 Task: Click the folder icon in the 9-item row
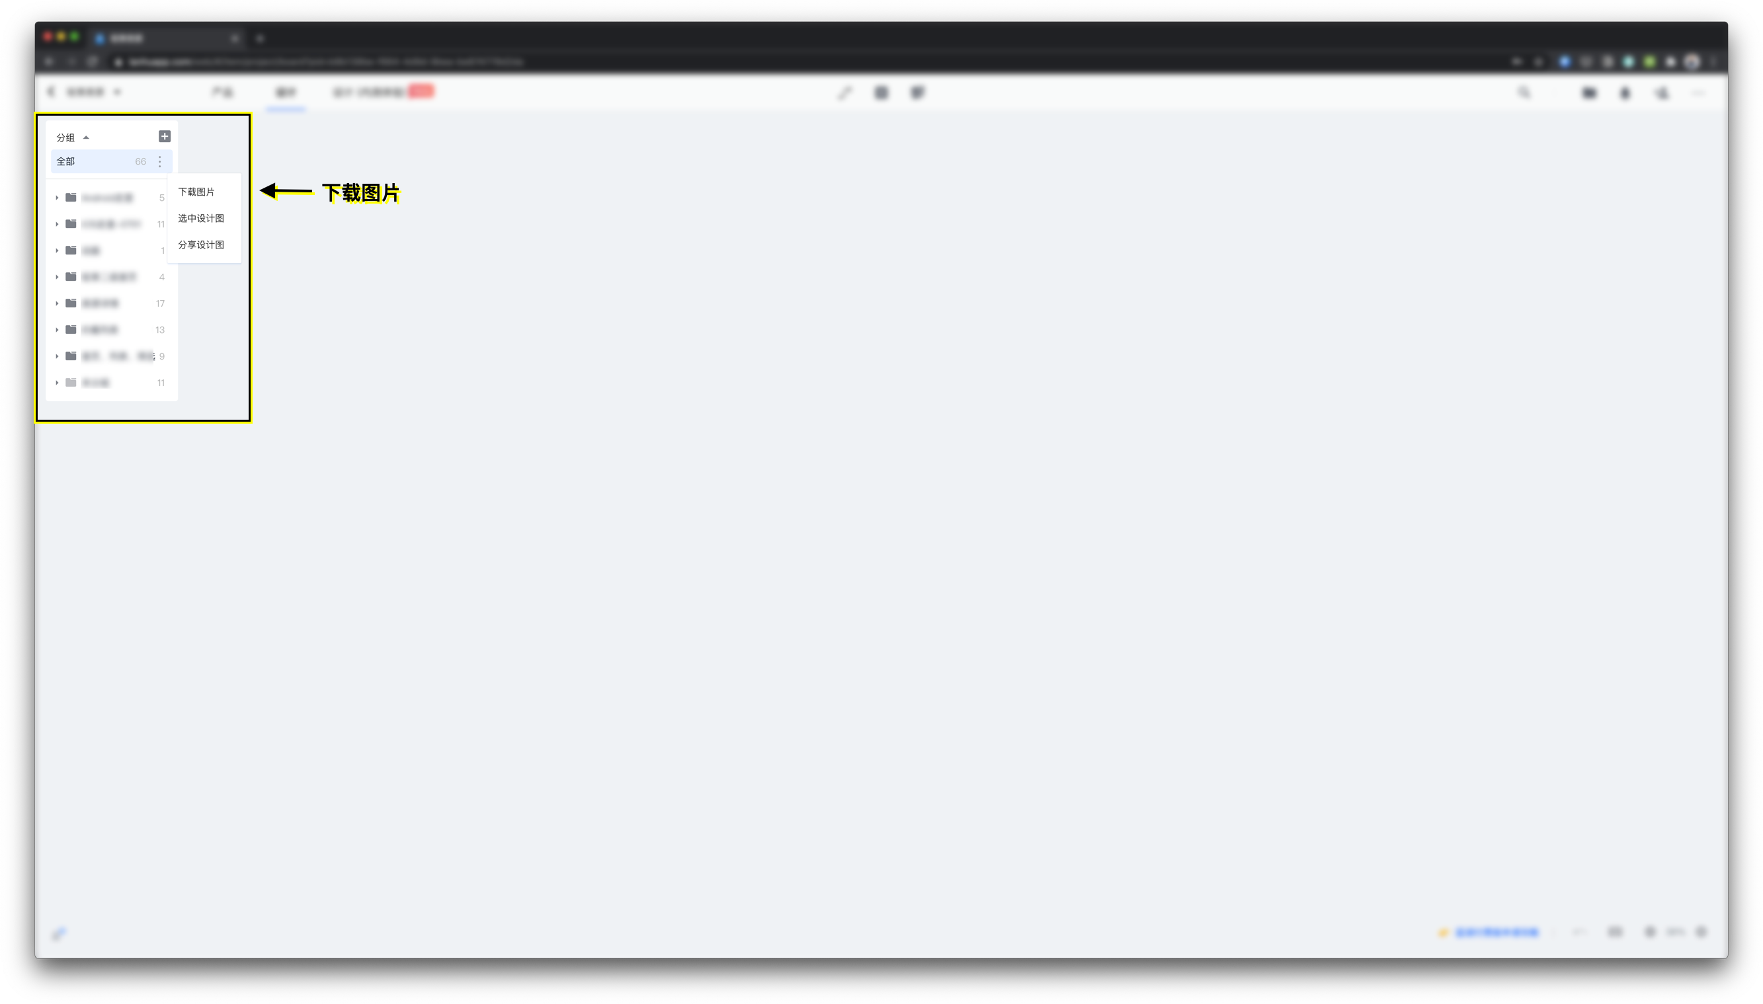click(x=70, y=356)
